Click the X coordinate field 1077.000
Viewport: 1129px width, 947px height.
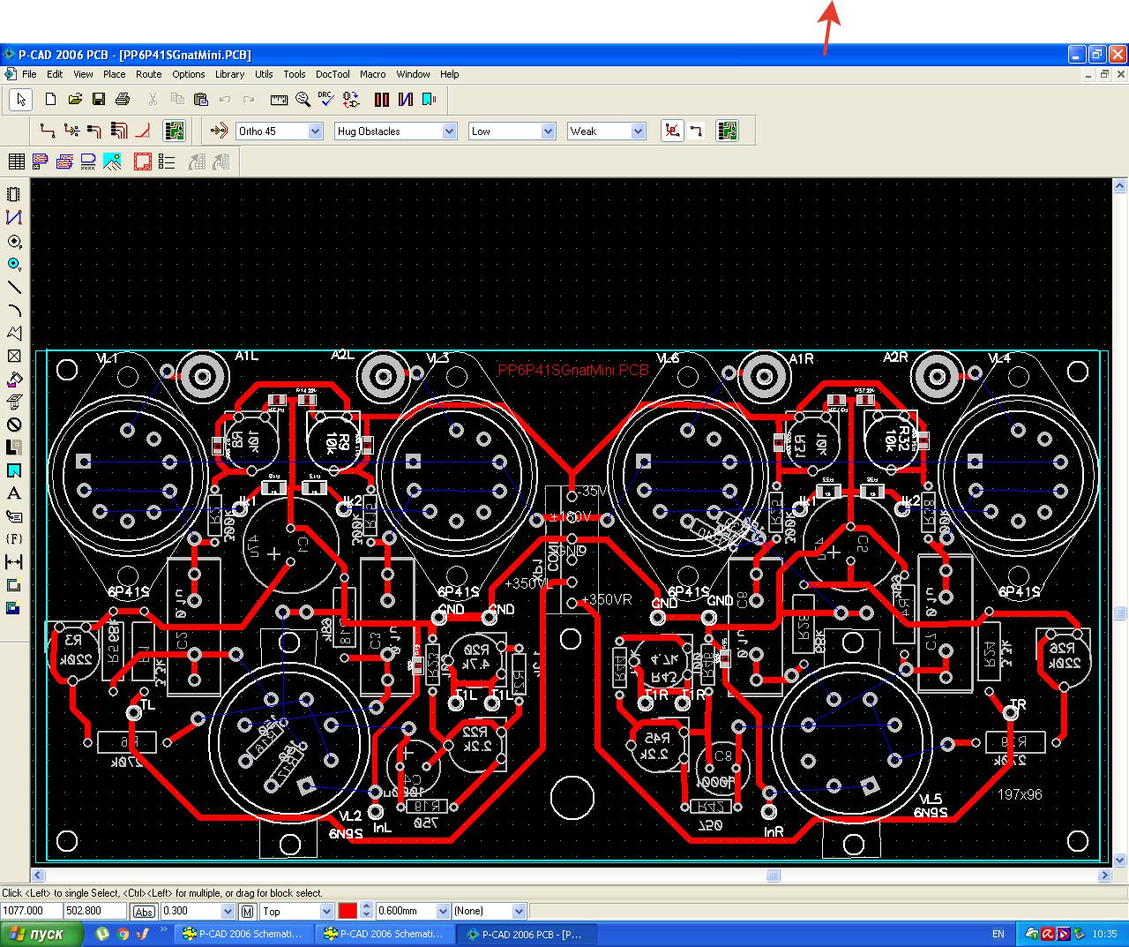click(x=32, y=911)
